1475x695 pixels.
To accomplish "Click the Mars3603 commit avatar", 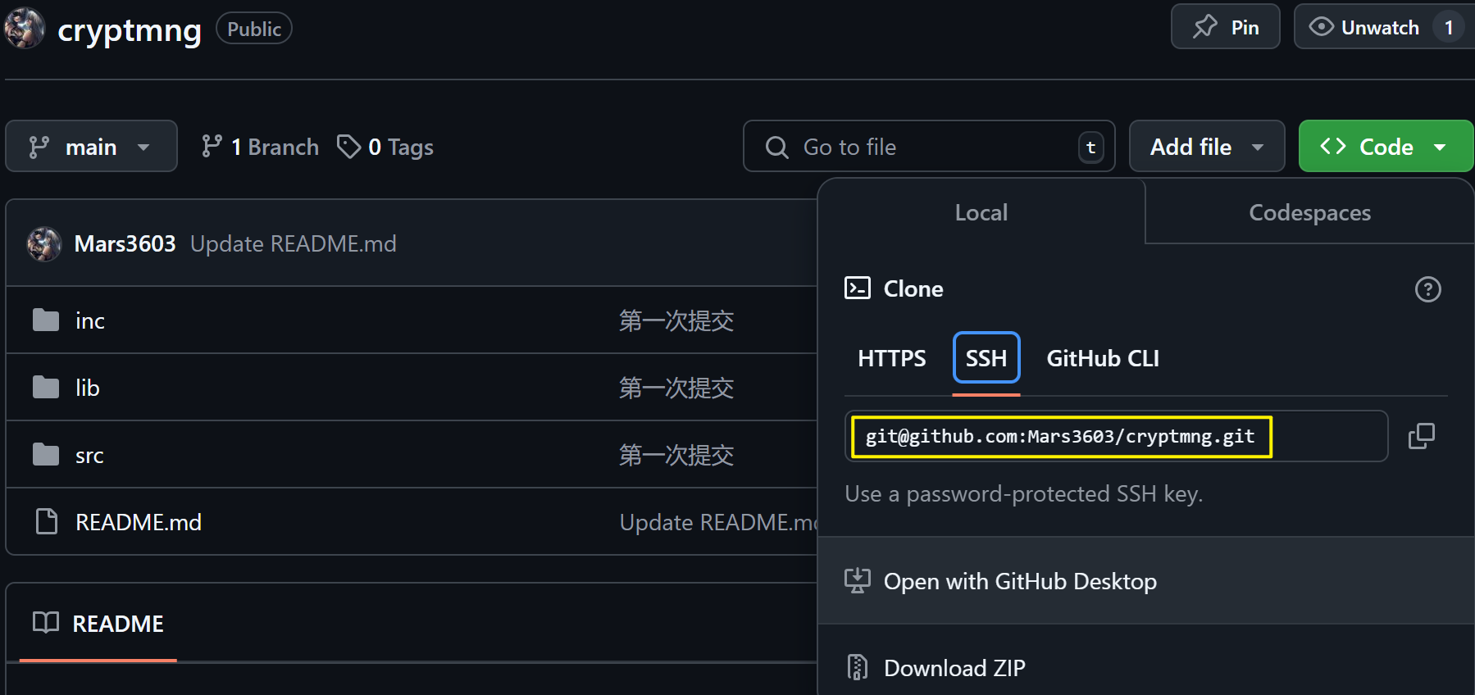I will click(x=44, y=243).
